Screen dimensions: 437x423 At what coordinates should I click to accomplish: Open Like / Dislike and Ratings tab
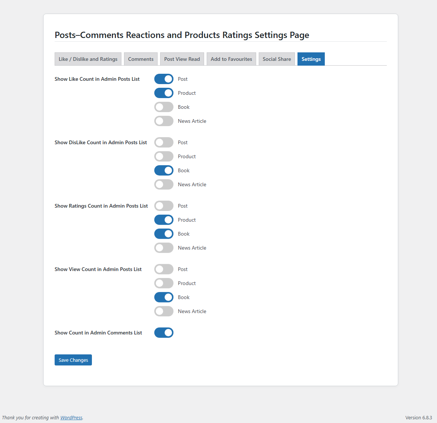pos(88,59)
